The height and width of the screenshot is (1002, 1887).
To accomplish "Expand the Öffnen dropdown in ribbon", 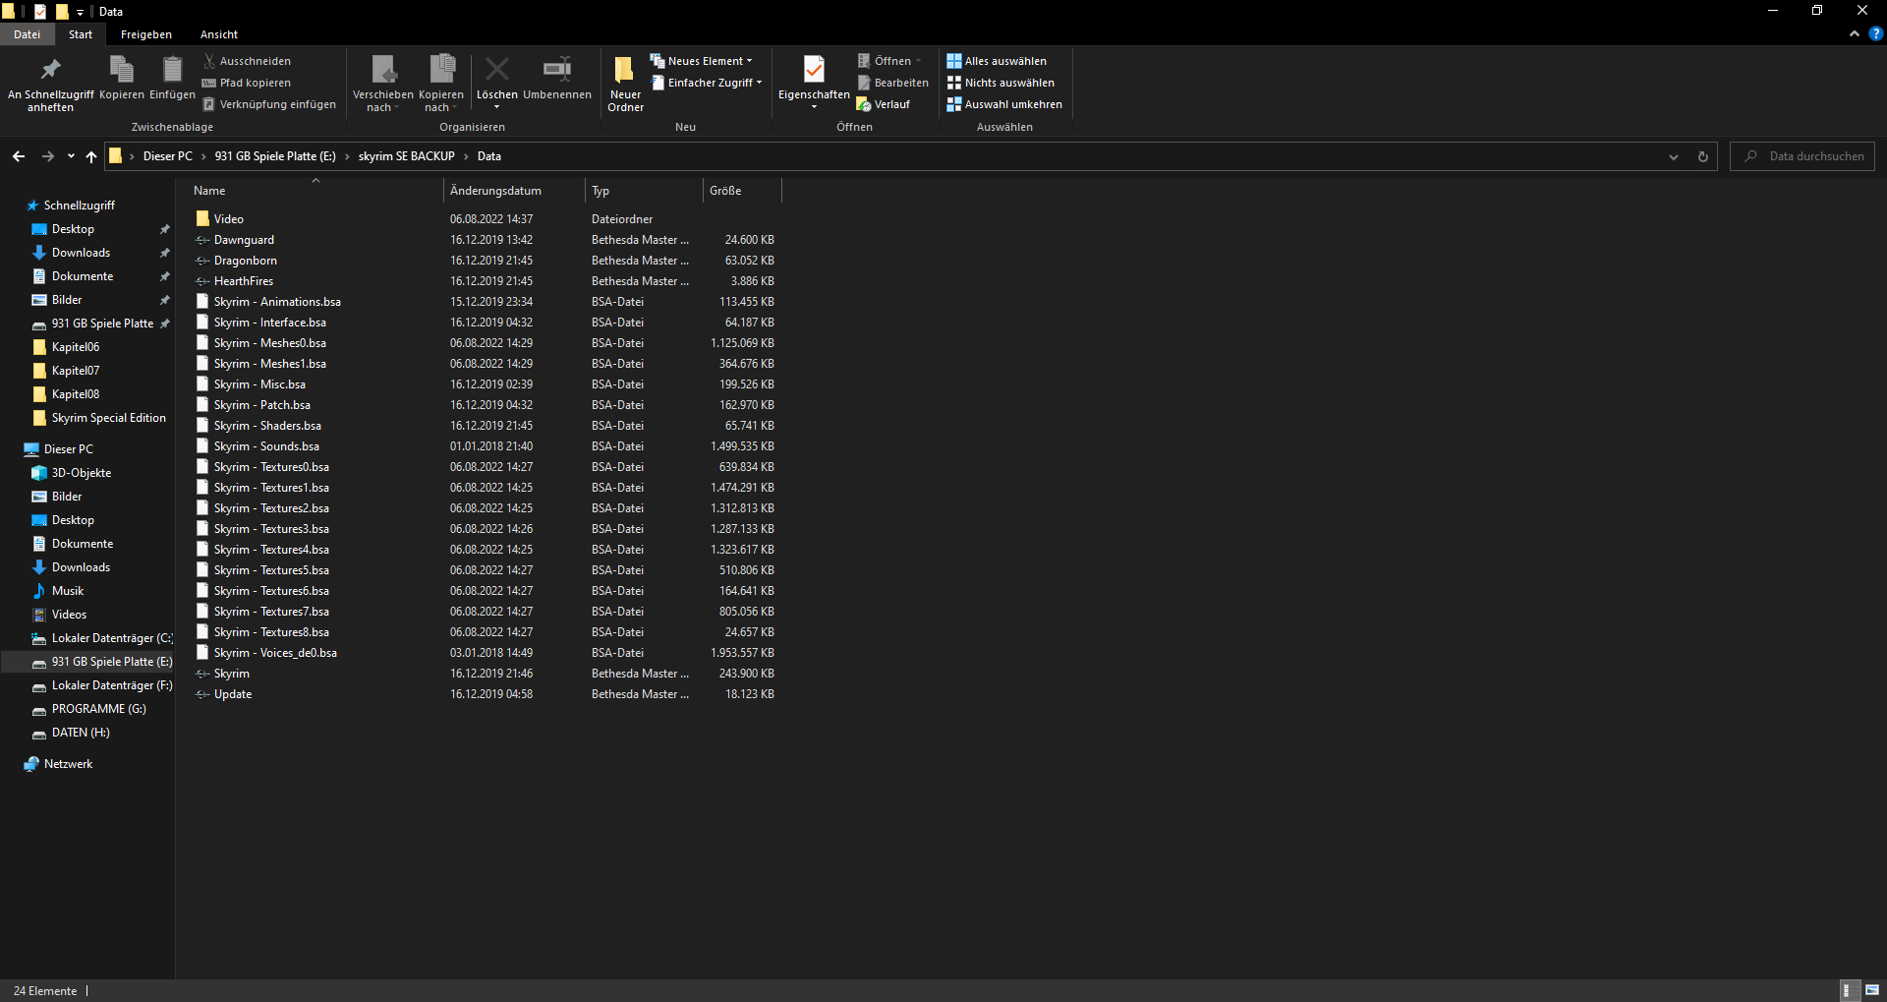I will 889,61.
